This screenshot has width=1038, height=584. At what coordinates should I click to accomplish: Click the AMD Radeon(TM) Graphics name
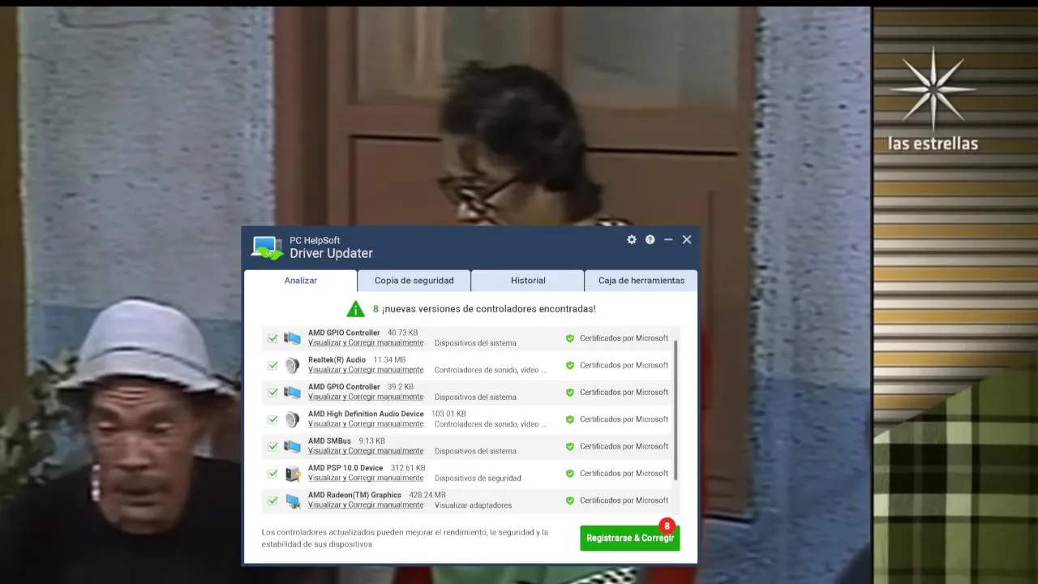(354, 495)
